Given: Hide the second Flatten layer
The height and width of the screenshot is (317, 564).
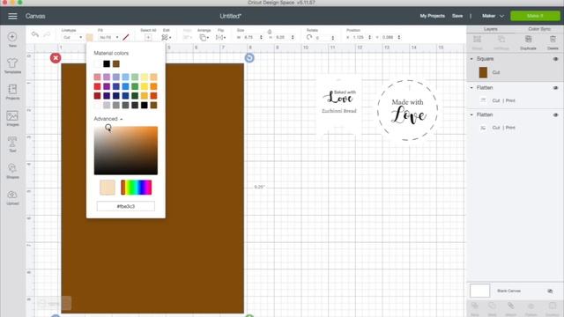Looking at the screenshot, I should (x=555, y=115).
